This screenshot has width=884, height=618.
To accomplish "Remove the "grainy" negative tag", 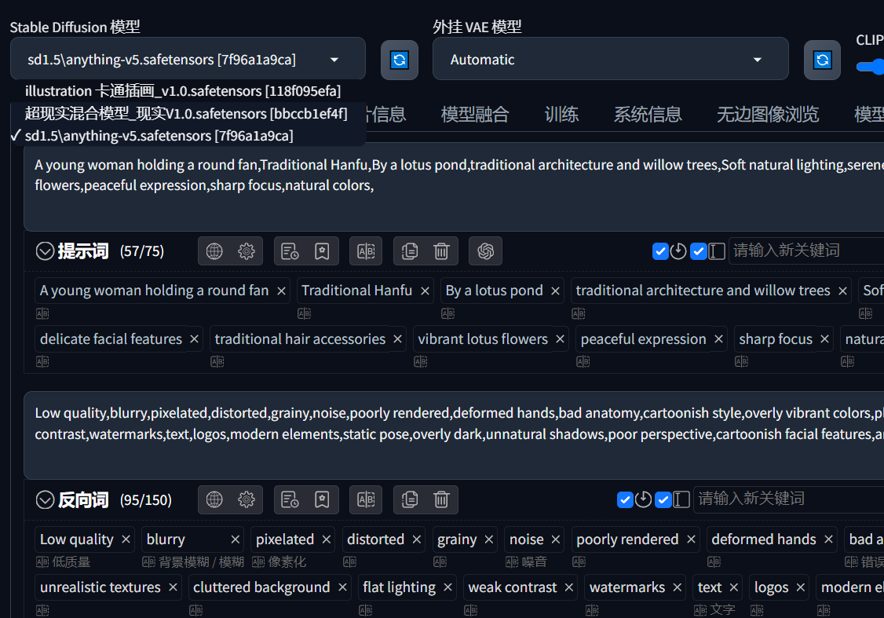I will tap(489, 539).
